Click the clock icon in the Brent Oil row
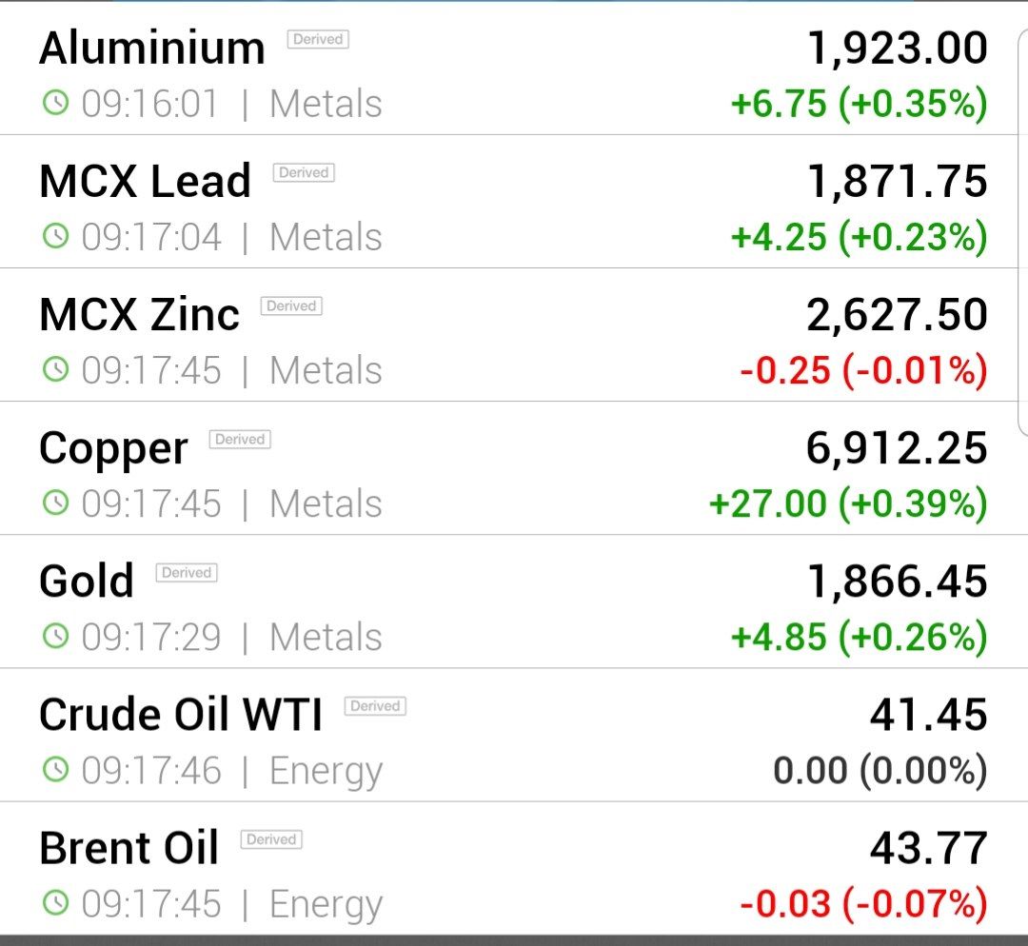Screen dimensions: 1028x946 click(56, 903)
